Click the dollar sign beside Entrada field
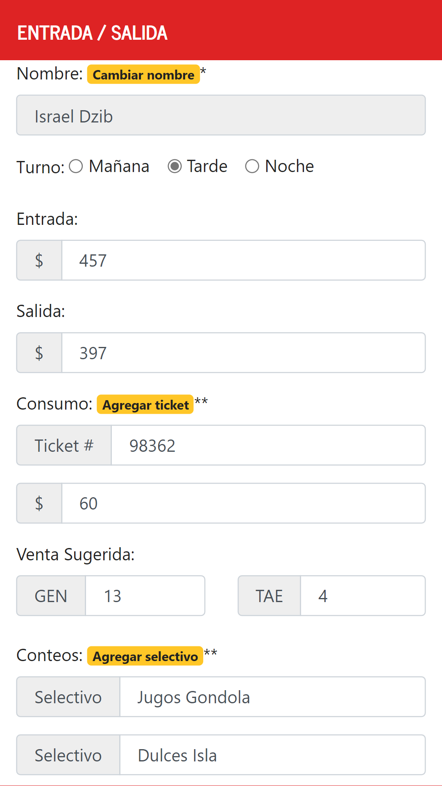 tap(39, 260)
